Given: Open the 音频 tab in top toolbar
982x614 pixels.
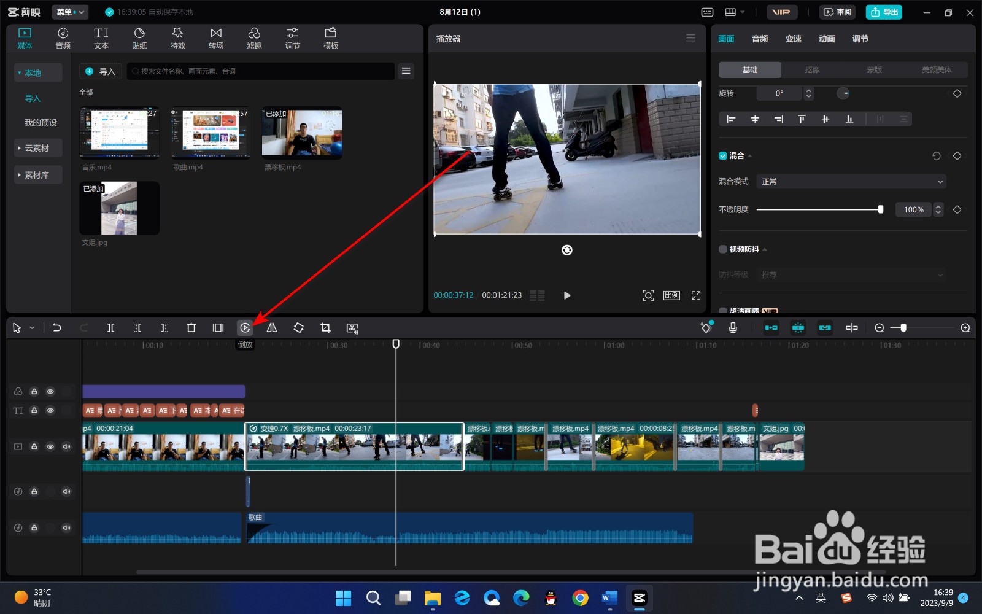Looking at the screenshot, I should [x=63, y=38].
